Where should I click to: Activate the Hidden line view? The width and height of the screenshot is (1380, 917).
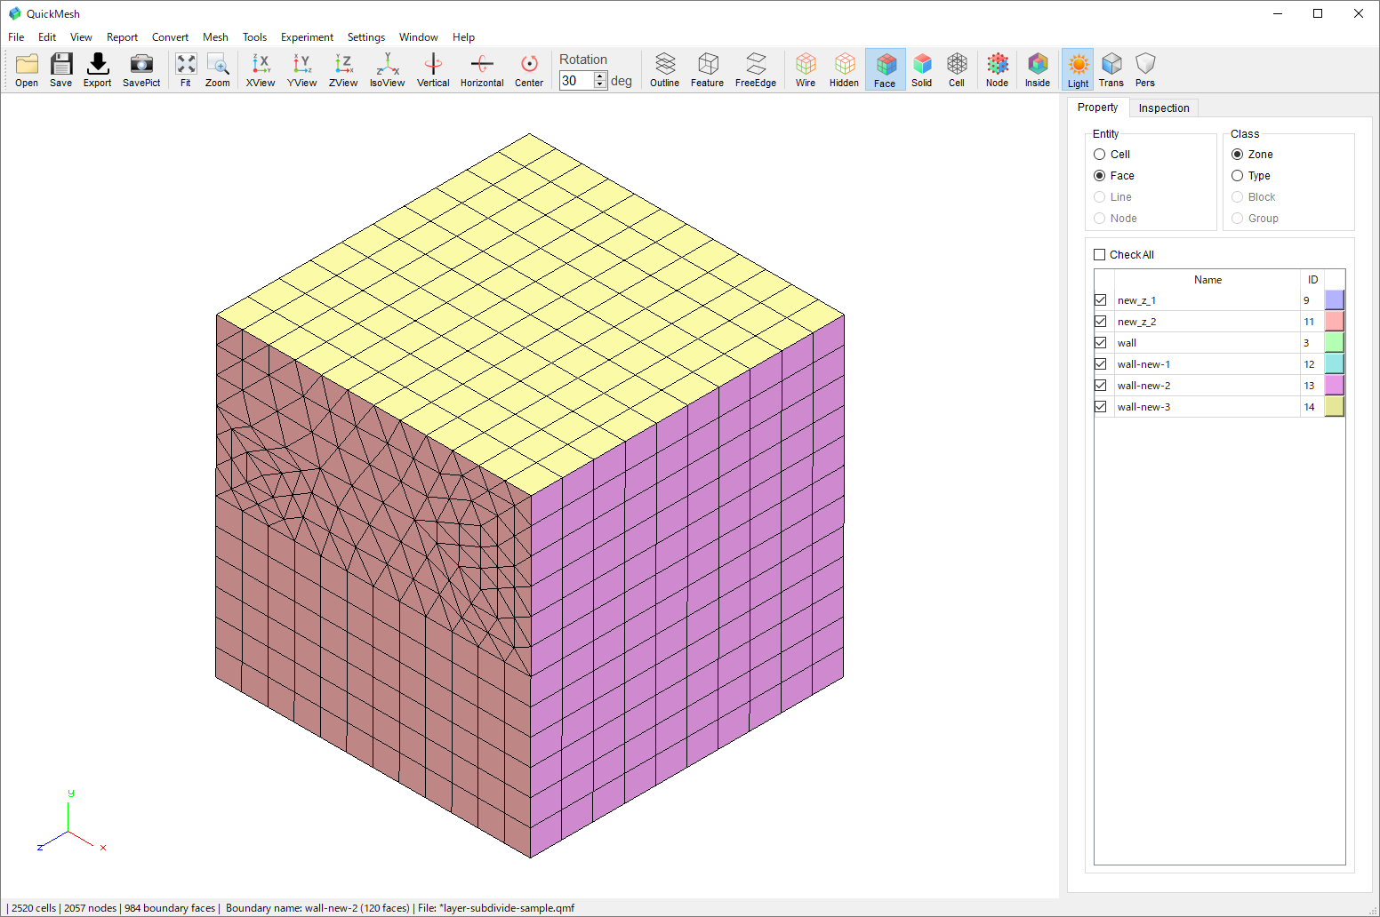[x=843, y=69]
